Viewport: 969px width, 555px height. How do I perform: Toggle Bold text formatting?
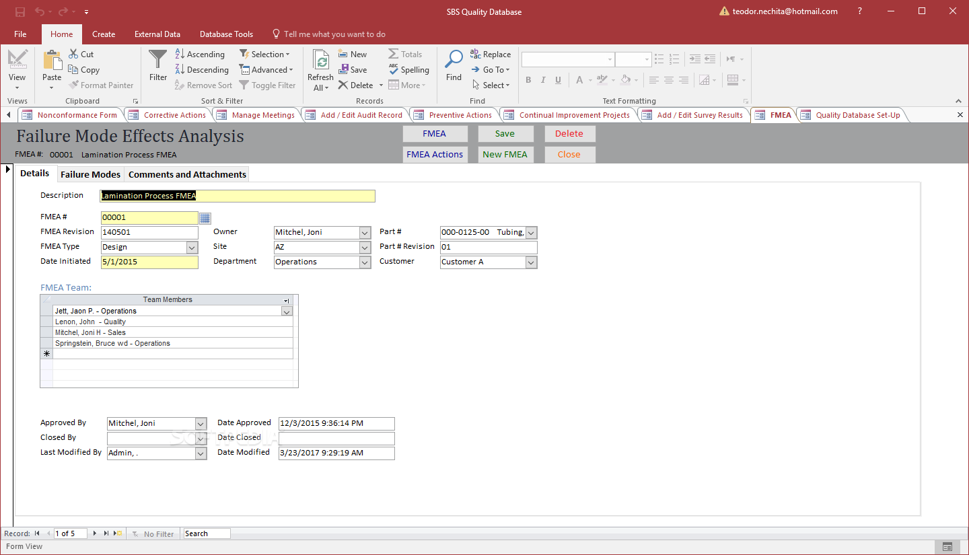(x=528, y=80)
